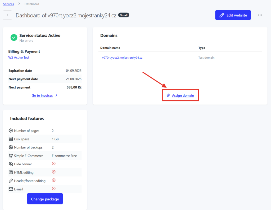
Task: Follow the Go to invoices link
Action: click(42, 96)
